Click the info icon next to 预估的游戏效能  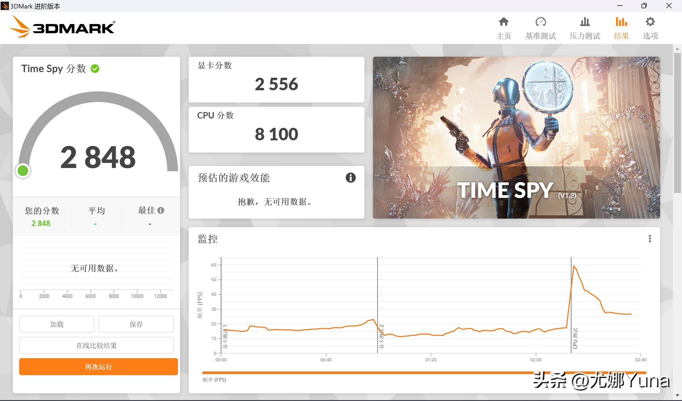tap(351, 178)
